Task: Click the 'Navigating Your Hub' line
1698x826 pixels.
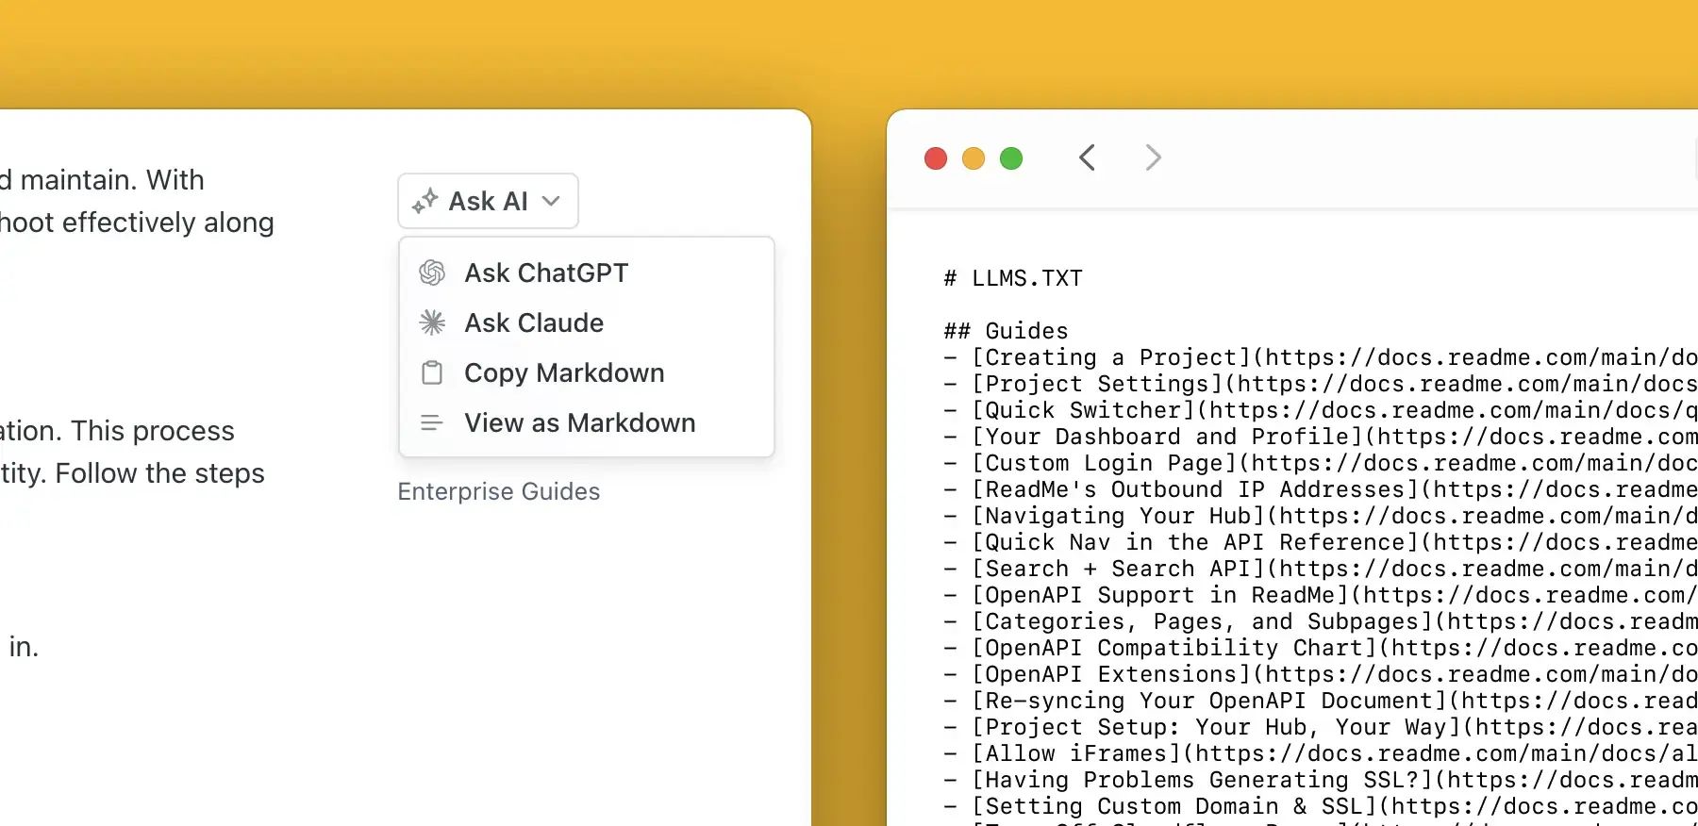Action: point(1321,516)
